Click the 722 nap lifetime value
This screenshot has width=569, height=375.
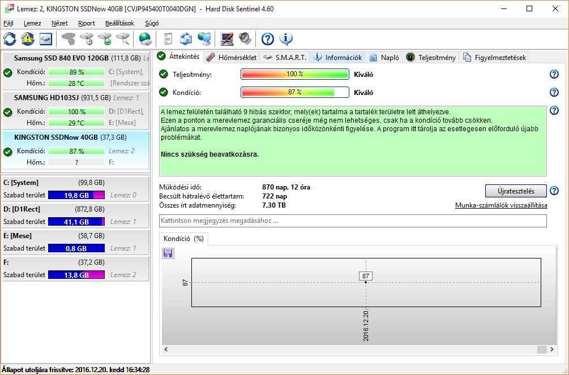pyautogui.click(x=275, y=196)
